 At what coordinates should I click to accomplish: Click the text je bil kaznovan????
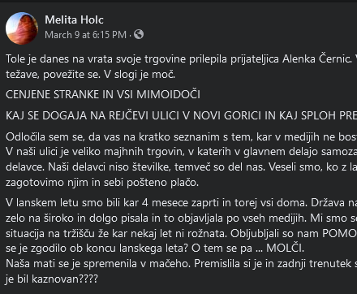[52, 279]
